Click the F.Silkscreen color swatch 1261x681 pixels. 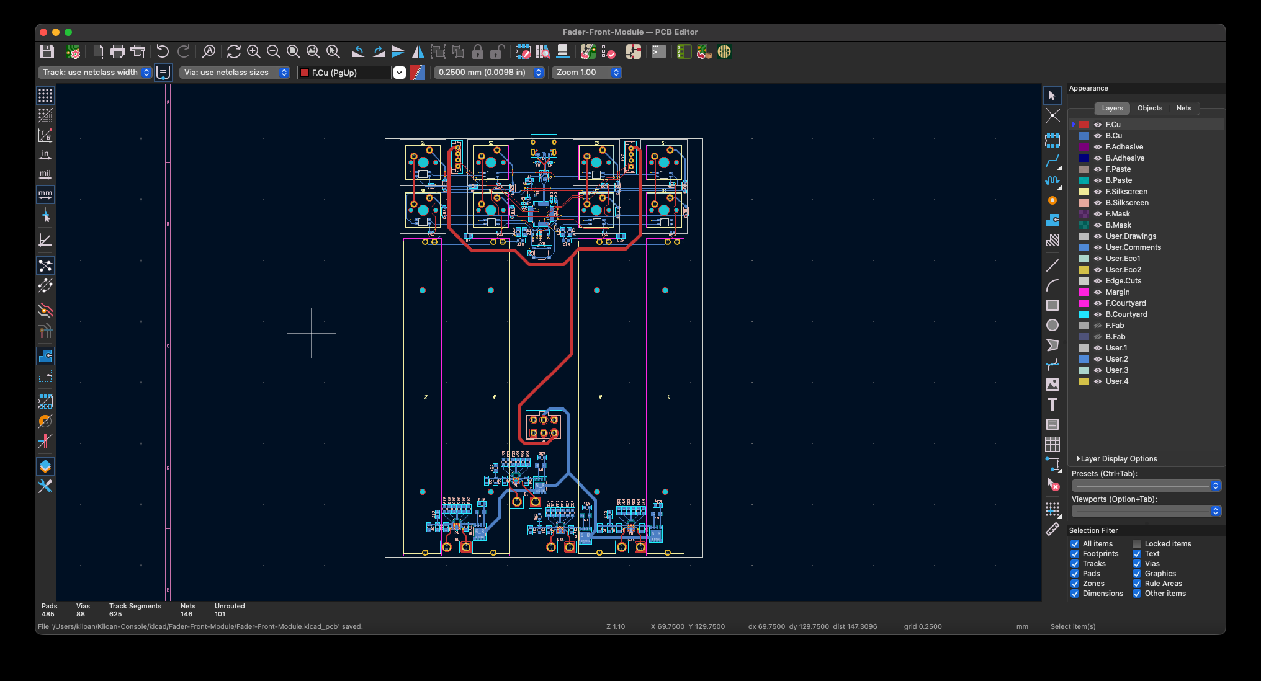1084,192
